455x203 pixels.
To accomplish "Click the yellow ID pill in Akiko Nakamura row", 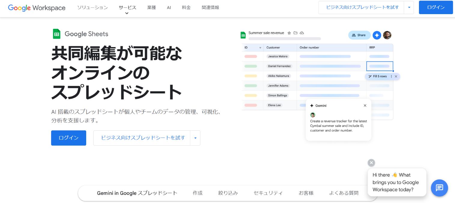I will [251, 76].
